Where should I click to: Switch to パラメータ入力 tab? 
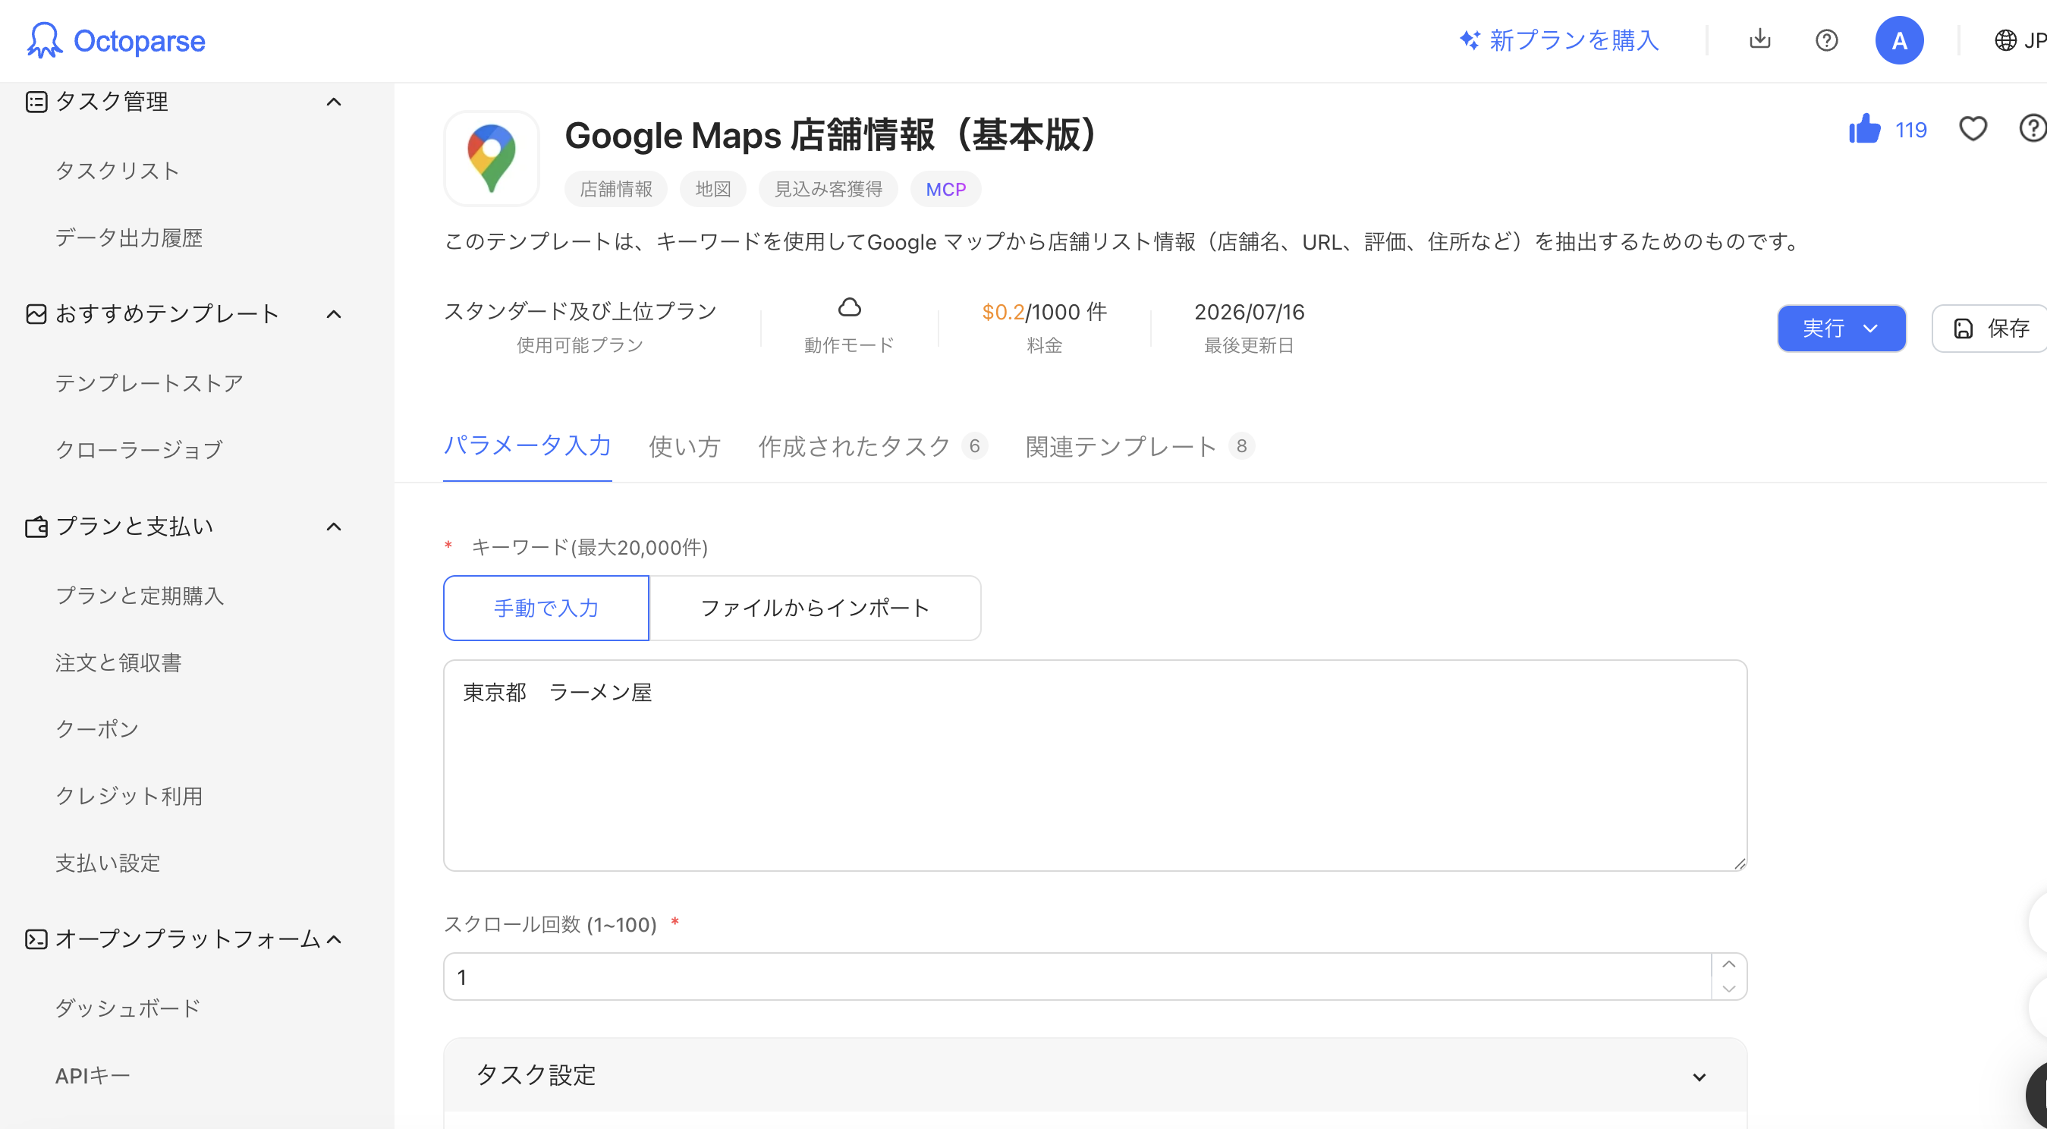coord(527,445)
